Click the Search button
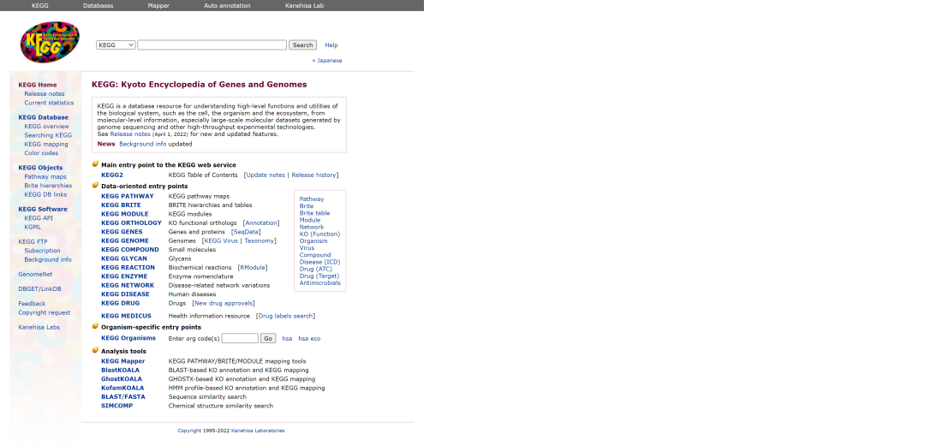 tap(302, 44)
